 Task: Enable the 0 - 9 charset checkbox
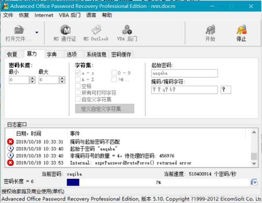114,73
